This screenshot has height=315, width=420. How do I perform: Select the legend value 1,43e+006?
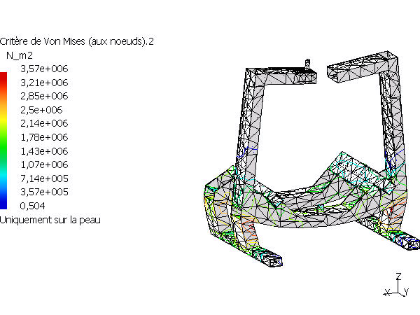click(x=45, y=151)
